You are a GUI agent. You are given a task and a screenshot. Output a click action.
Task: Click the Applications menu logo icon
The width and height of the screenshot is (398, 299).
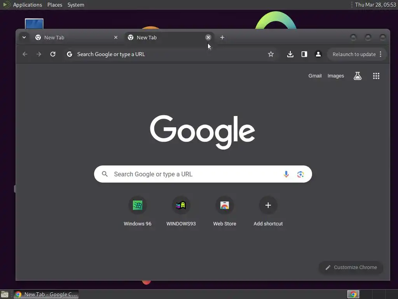6,5
